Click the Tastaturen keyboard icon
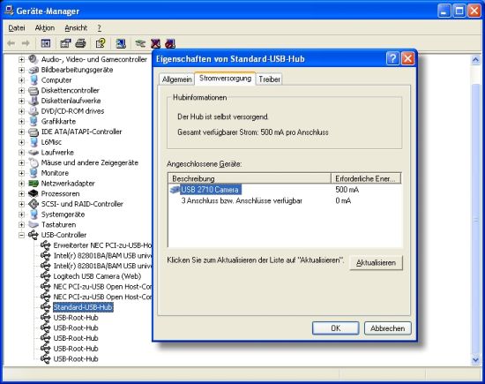 [x=34, y=224]
